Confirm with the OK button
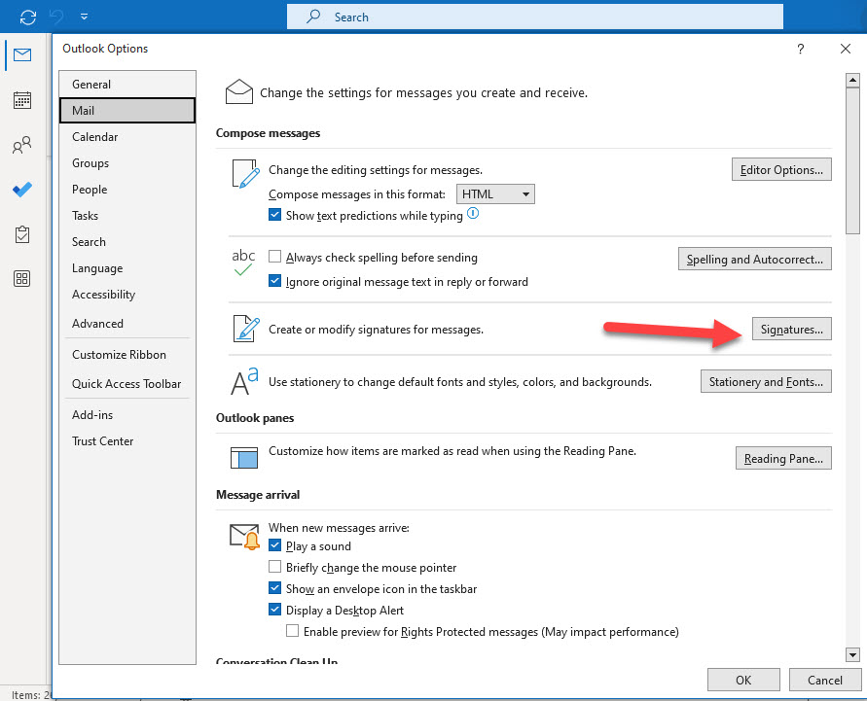The width and height of the screenshot is (867, 701). click(743, 680)
